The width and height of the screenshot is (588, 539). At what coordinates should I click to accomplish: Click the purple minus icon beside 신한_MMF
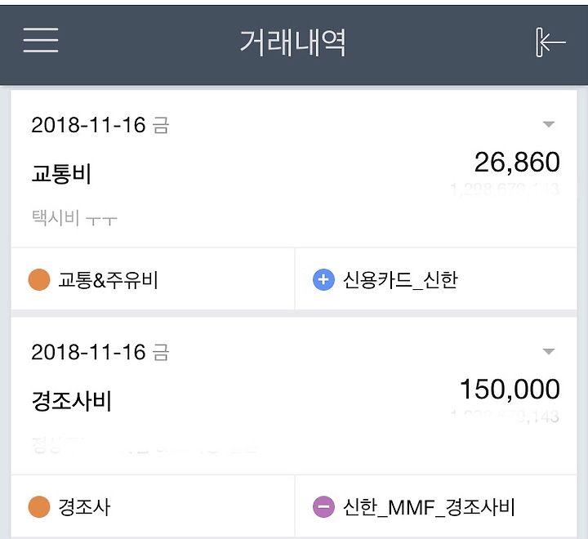pos(323,507)
